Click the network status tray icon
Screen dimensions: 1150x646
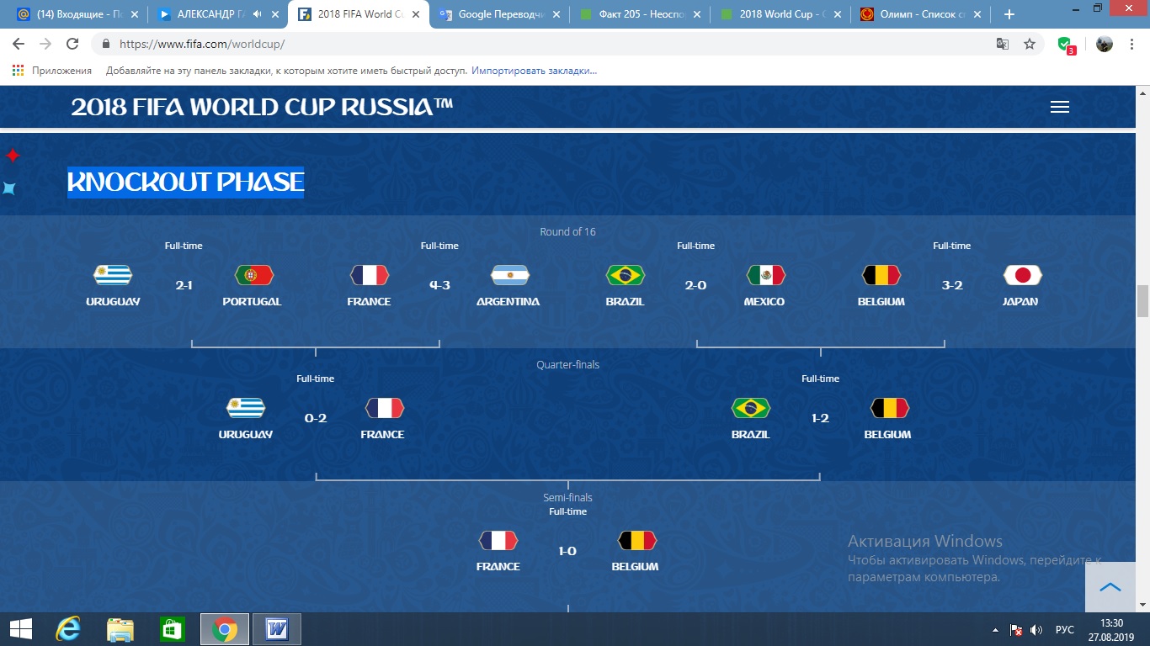coord(1016,629)
